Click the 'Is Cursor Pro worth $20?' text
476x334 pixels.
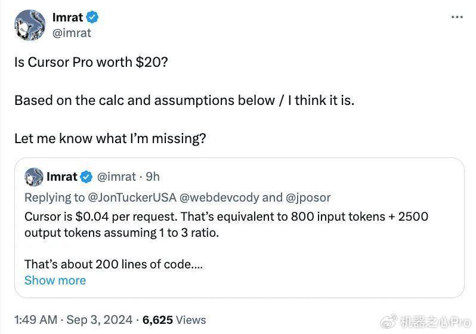pos(91,62)
